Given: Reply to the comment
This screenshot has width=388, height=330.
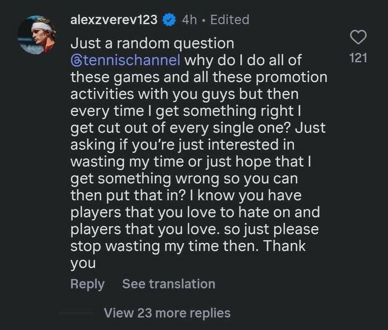Looking at the screenshot, I should tap(87, 284).
